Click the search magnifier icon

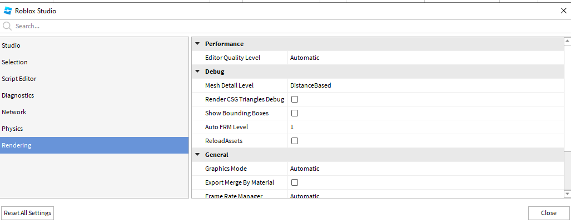[x=7, y=26]
